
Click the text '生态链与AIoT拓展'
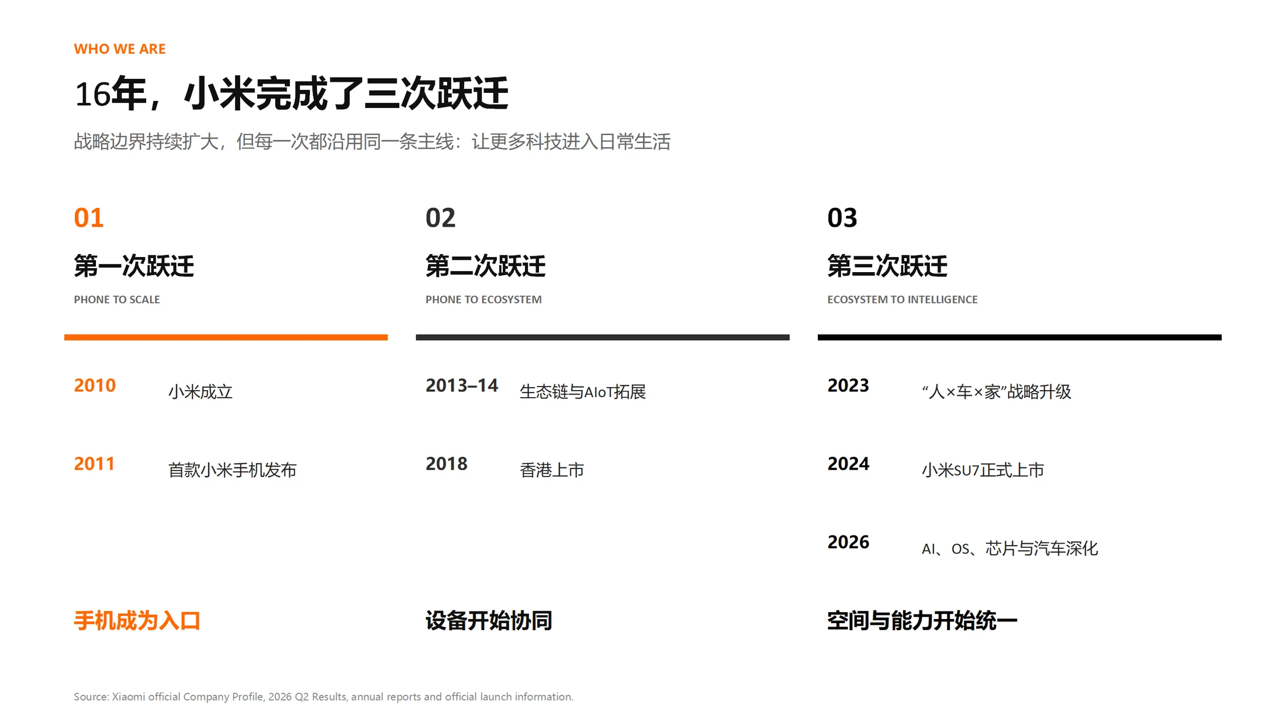(x=583, y=392)
